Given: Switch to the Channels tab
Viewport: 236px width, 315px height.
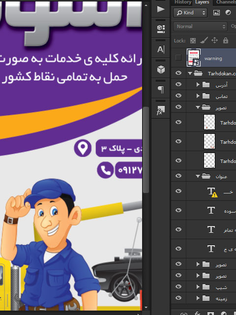Looking at the screenshot, I should coord(226,2).
